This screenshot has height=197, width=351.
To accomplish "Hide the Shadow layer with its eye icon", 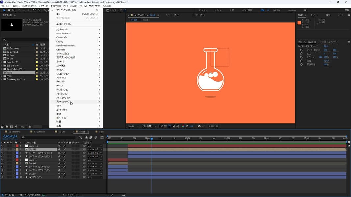I will coord(2,174).
